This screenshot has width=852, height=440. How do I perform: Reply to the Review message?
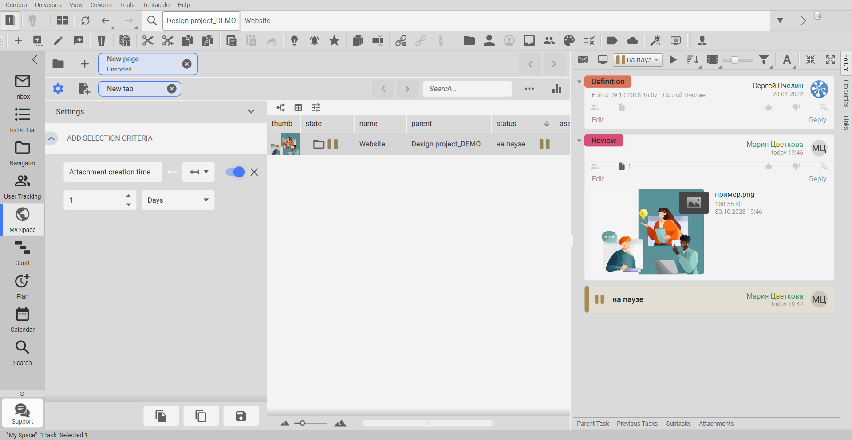pyautogui.click(x=817, y=179)
